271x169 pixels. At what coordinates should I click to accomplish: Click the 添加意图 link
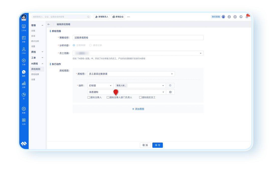pos(138,109)
